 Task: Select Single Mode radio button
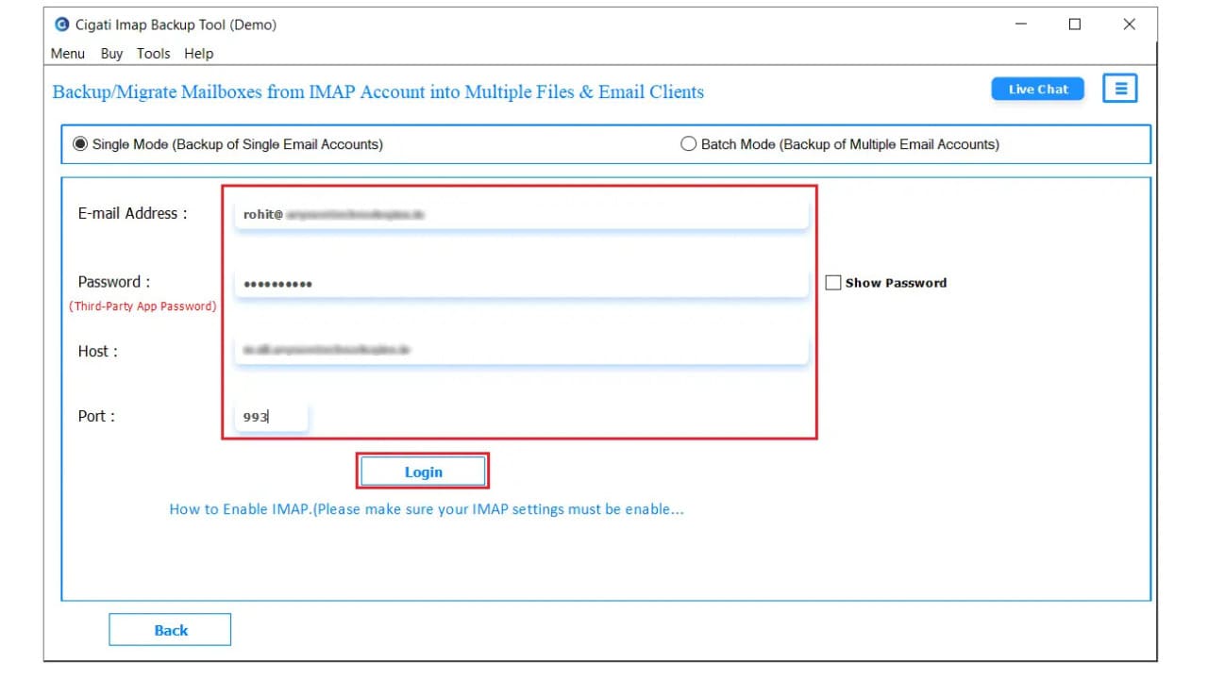click(x=81, y=144)
